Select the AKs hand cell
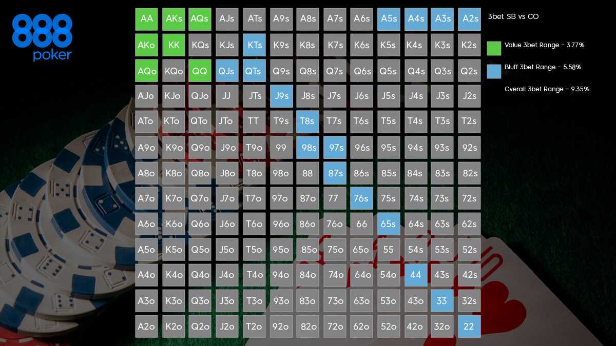The width and height of the screenshot is (616, 346). [174, 19]
